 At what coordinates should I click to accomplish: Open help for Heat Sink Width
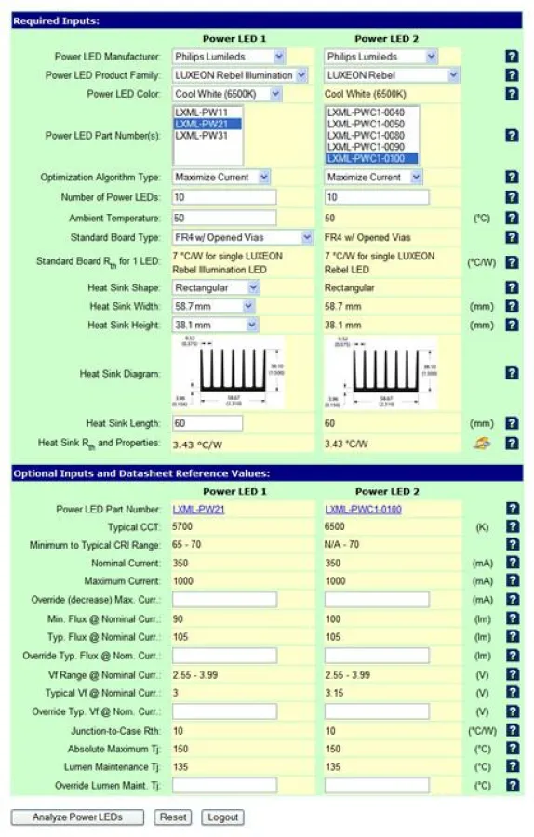point(512,306)
